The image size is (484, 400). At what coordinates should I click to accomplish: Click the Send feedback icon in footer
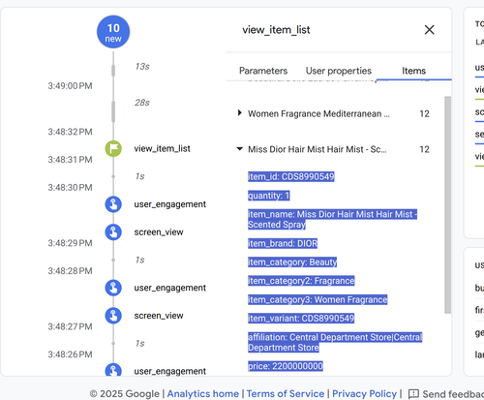point(413,394)
